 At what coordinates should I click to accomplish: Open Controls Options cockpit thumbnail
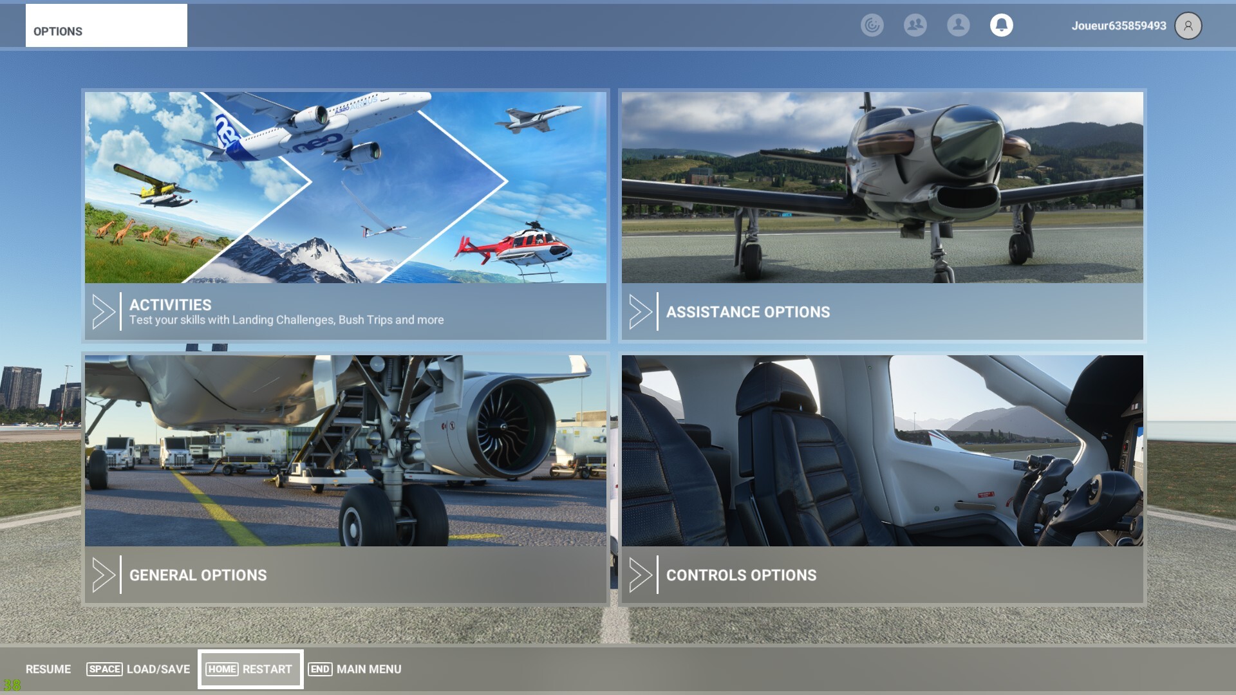point(882,450)
